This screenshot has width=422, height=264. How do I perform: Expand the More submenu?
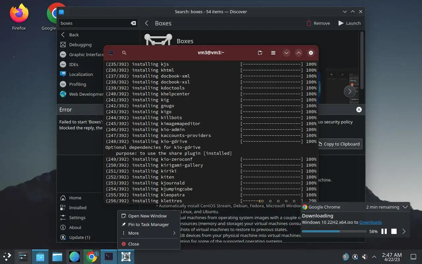[x=149, y=233]
